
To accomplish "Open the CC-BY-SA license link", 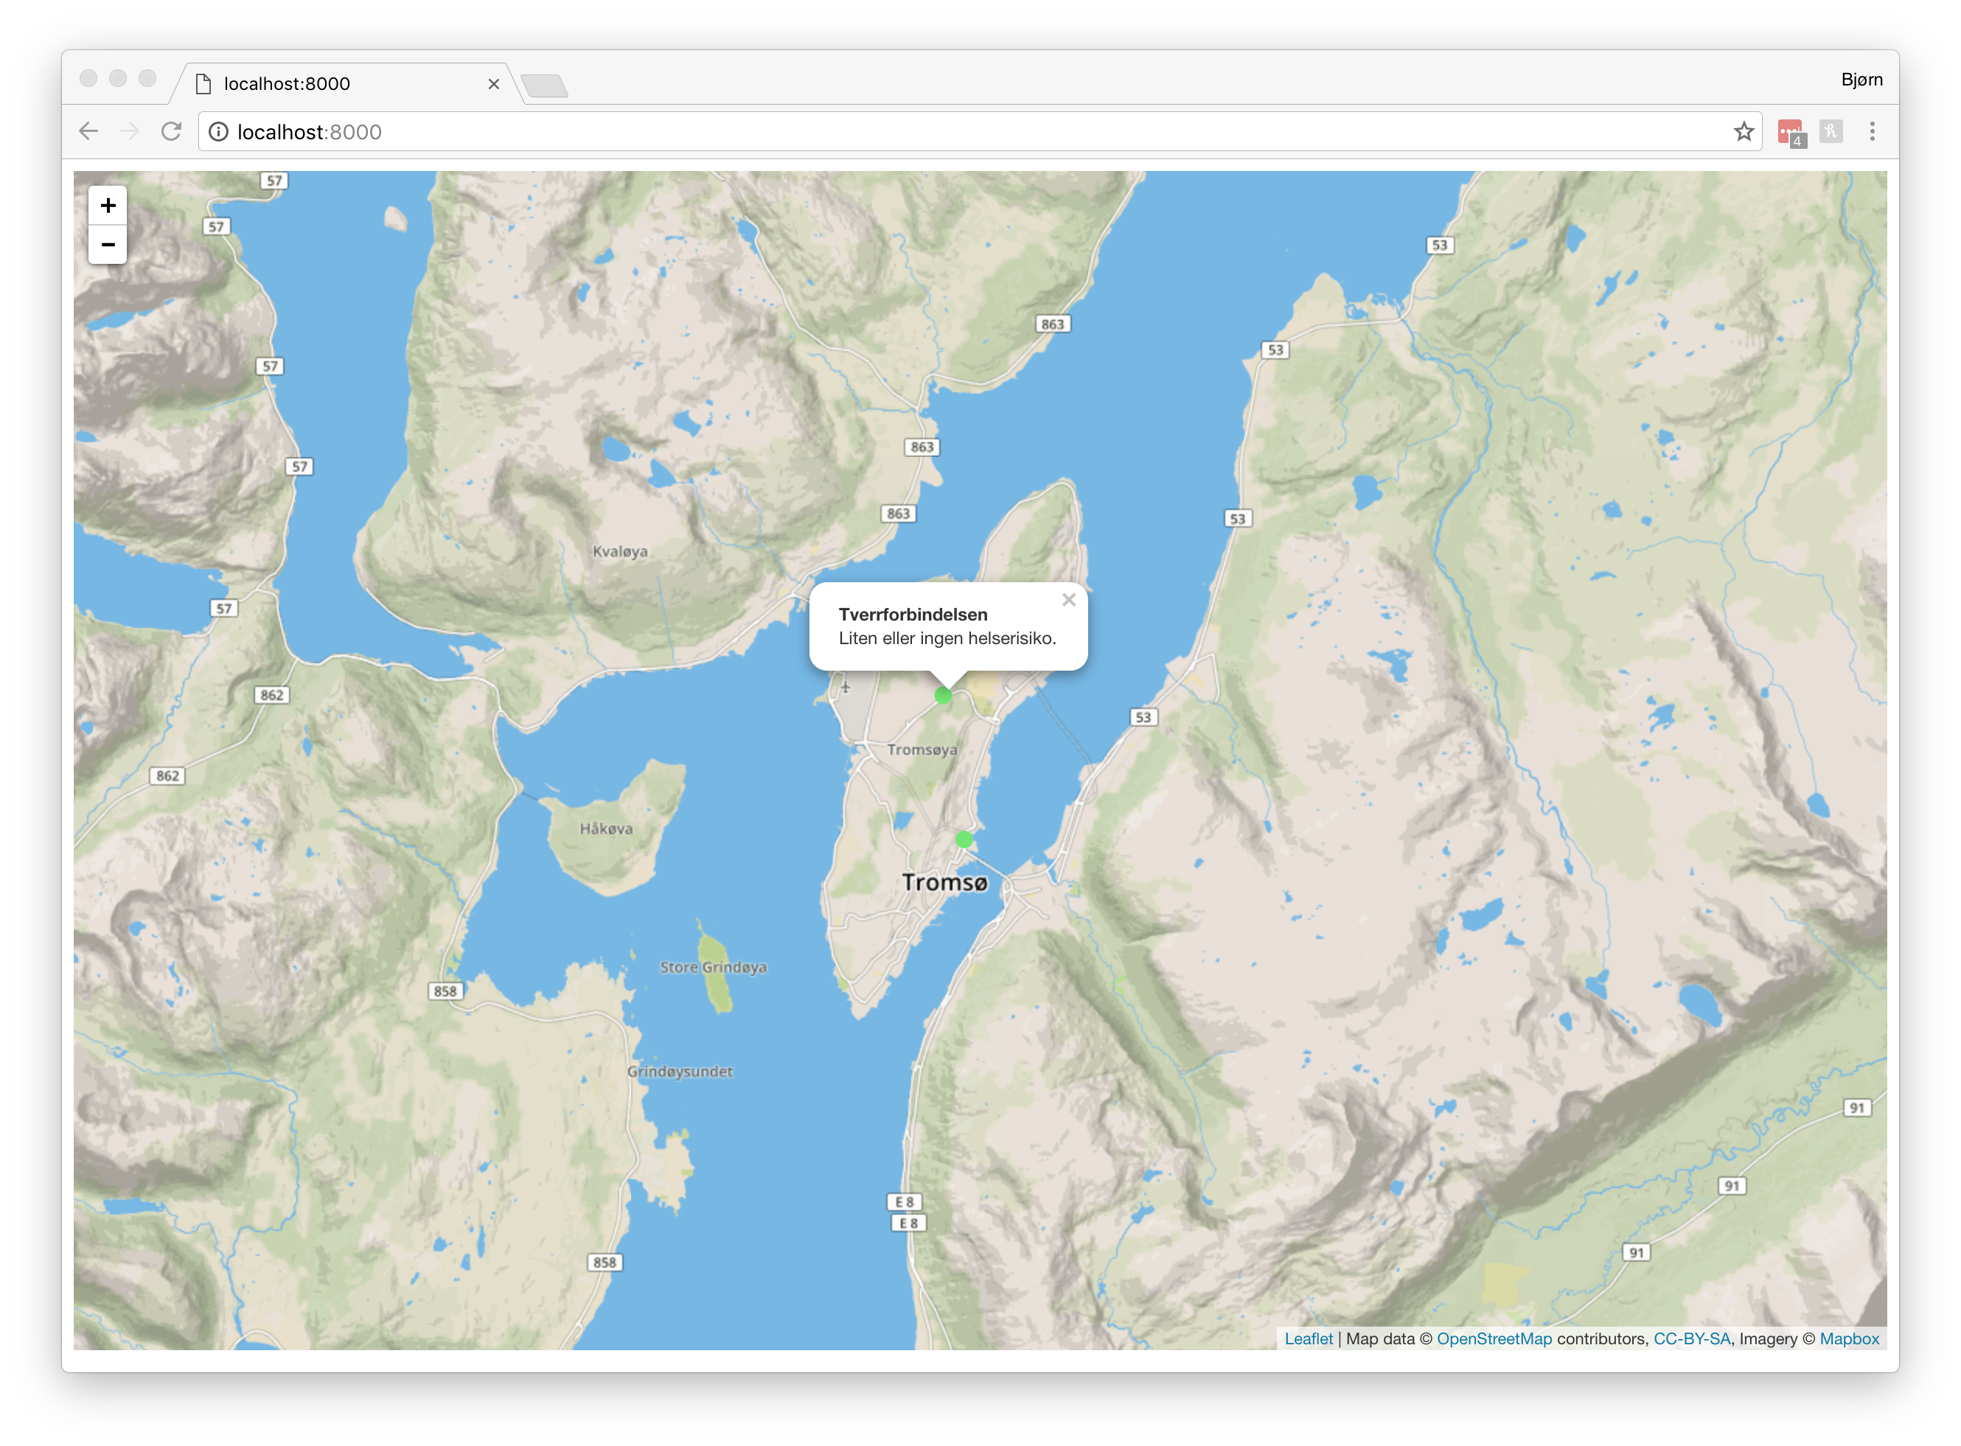I will (x=1691, y=1338).
